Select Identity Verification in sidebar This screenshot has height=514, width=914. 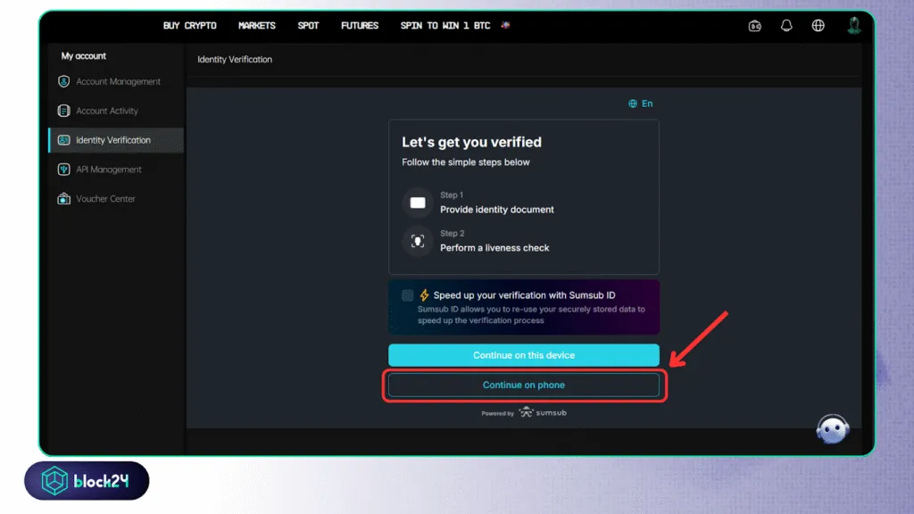tap(113, 140)
